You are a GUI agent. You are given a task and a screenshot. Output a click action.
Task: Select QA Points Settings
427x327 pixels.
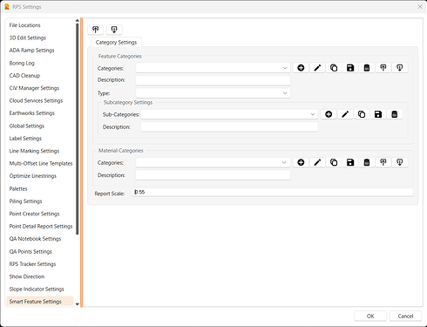coord(30,251)
